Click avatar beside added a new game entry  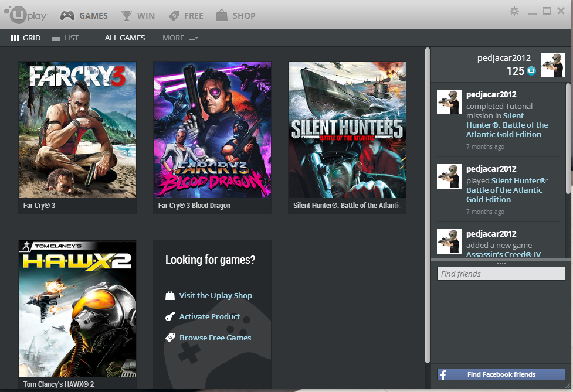point(449,241)
